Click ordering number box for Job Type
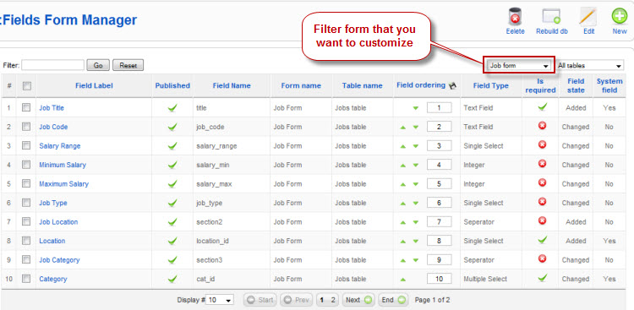This screenshot has width=634, height=310. coord(439,203)
